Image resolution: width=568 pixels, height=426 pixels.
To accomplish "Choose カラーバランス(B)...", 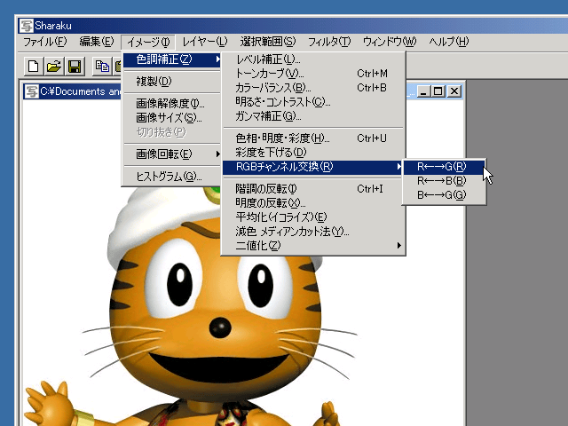I will (313, 88).
